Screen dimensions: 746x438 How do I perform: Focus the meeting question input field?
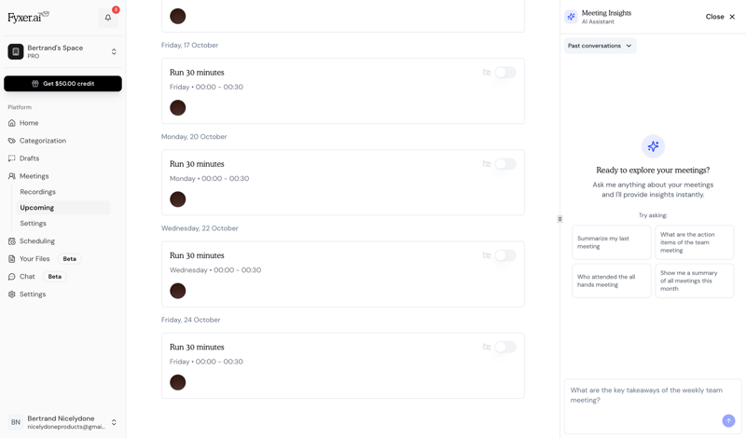coord(653,405)
